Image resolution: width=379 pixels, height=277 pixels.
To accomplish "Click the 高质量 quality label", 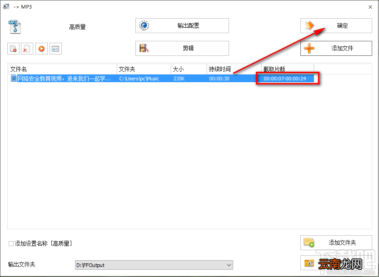I will pyautogui.click(x=77, y=27).
